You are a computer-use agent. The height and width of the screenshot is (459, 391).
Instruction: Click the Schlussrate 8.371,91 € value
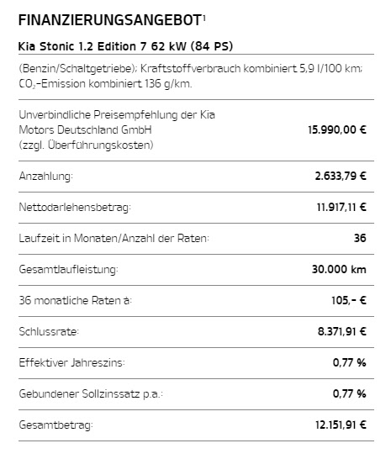tap(342, 332)
